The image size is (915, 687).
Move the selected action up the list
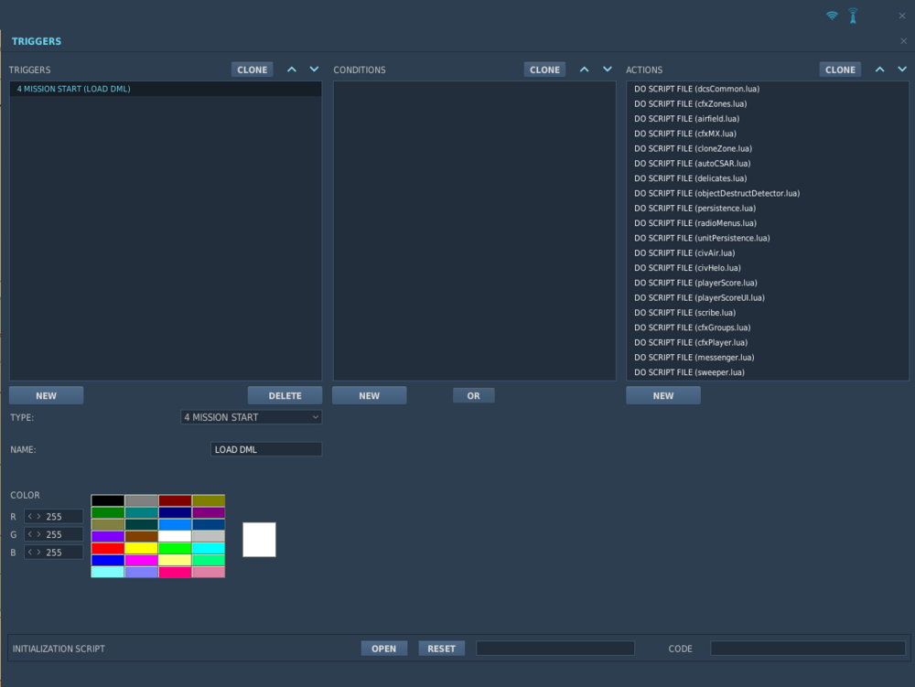pyautogui.click(x=879, y=69)
